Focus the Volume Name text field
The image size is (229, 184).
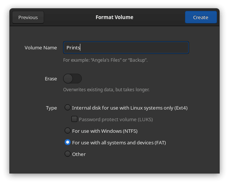(126, 47)
